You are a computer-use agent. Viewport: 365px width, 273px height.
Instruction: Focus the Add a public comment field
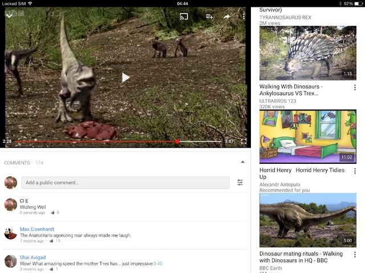pyautogui.click(x=125, y=183)
